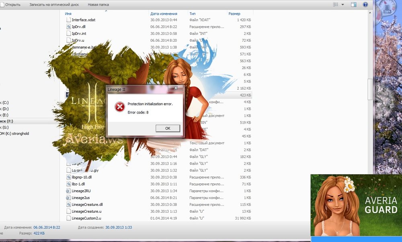Open the Explorer help question mark icon
This screenshot has width=402, height=242.
coord(365,4)
